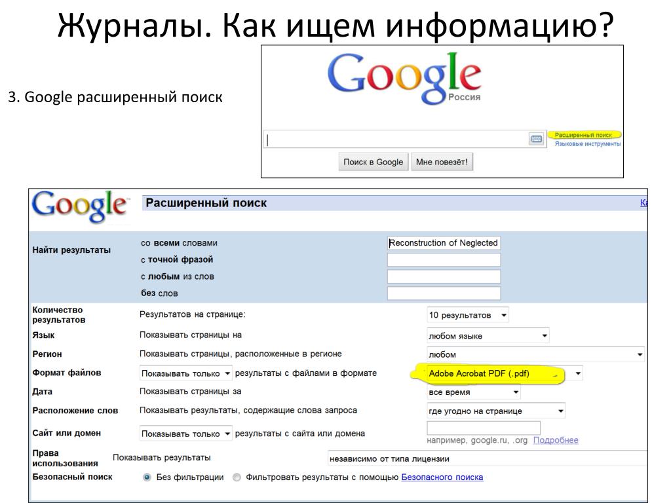Click the 'Права использования' label
The image size is (671, 503).
[65, 458]
